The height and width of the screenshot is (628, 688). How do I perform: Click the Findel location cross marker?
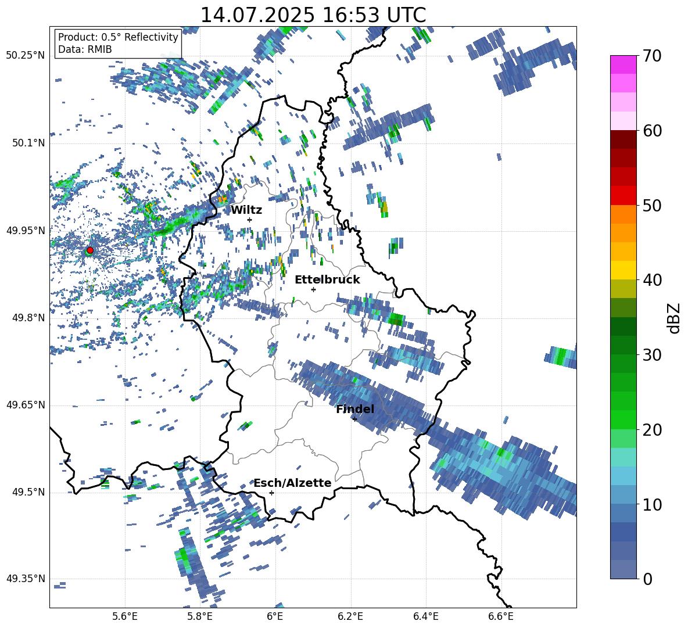point(354,419)
